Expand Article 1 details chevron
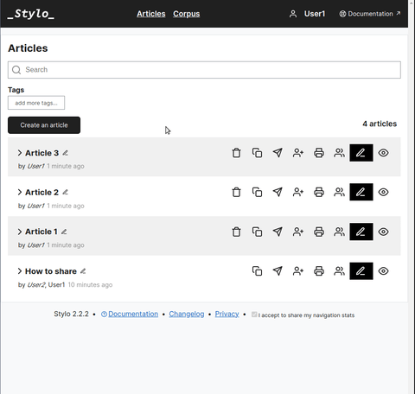Viewport: 415px width, 394px height. (20, 232)
